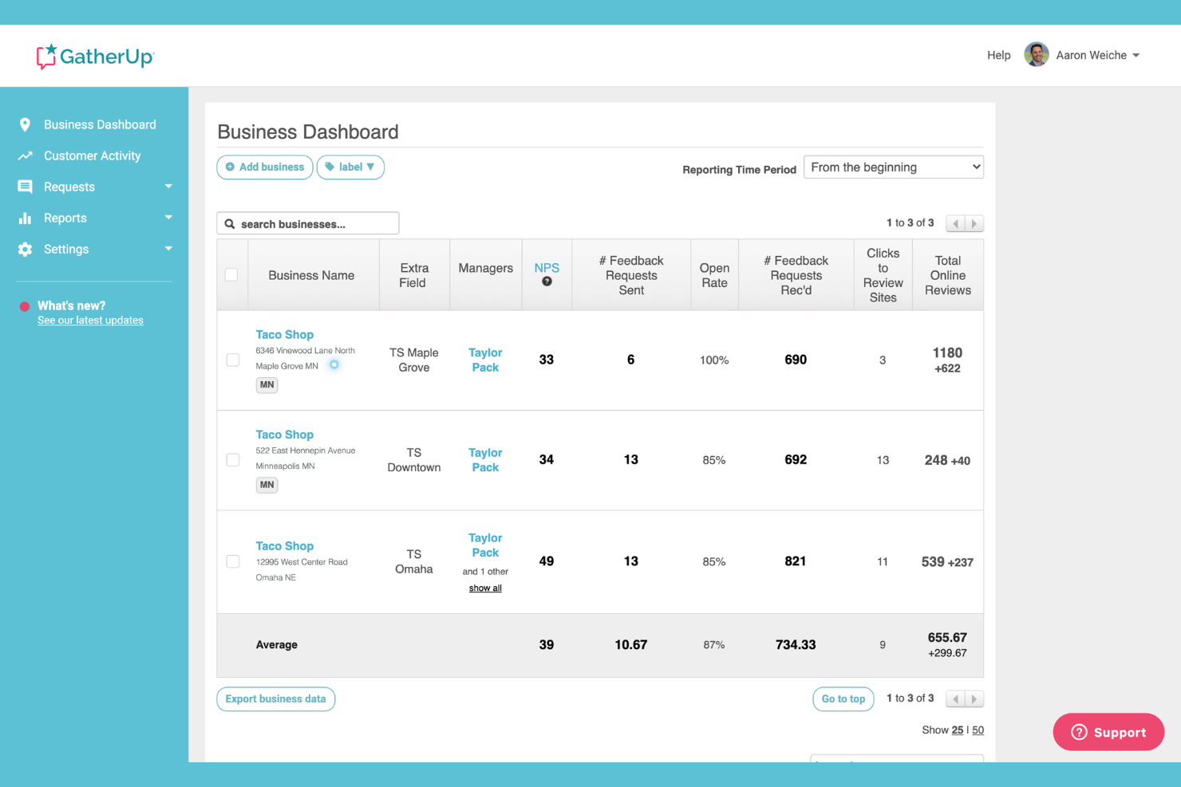
Task: Click the Business Name column header
Action: 311,275
